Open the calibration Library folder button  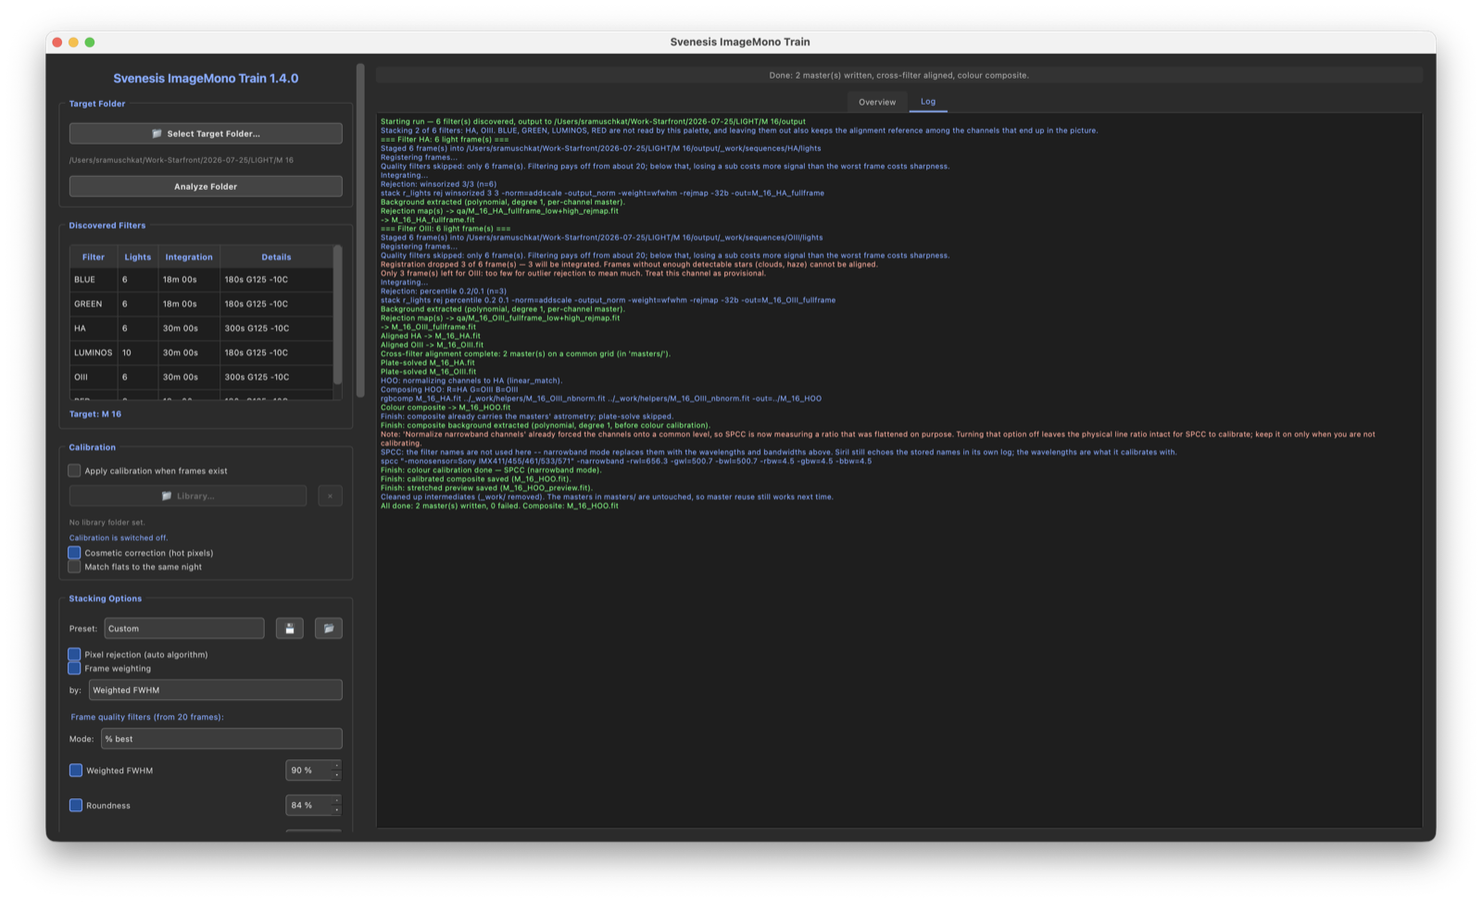point(188,496)
